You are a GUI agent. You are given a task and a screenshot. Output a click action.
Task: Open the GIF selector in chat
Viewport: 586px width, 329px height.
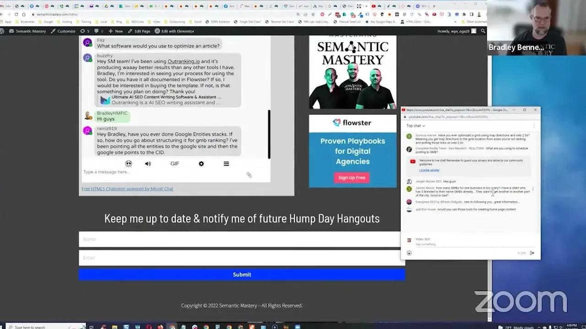tap(174, 164)
